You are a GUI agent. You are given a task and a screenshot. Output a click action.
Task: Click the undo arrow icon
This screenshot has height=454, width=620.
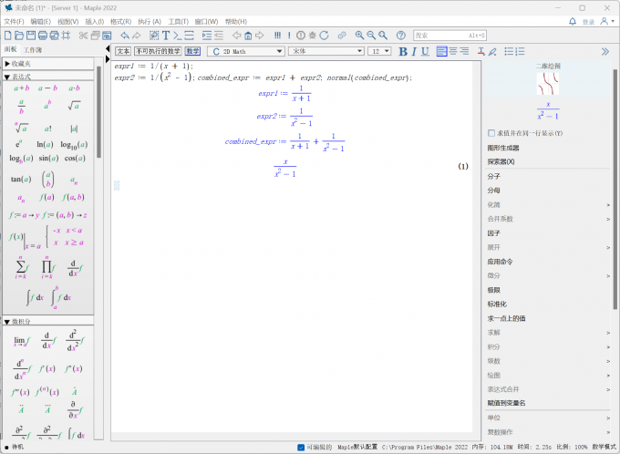click(125, 36)
